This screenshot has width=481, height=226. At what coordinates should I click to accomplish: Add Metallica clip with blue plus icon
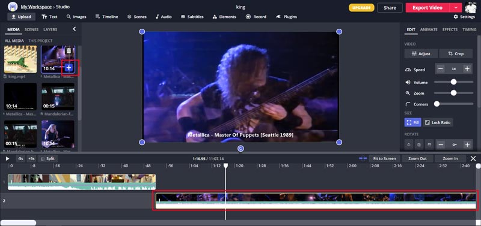pos(69,68)
